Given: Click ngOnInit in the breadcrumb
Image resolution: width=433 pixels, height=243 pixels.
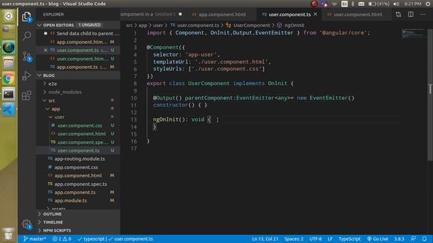Looking at the screenshot, I should pos(294,26).
